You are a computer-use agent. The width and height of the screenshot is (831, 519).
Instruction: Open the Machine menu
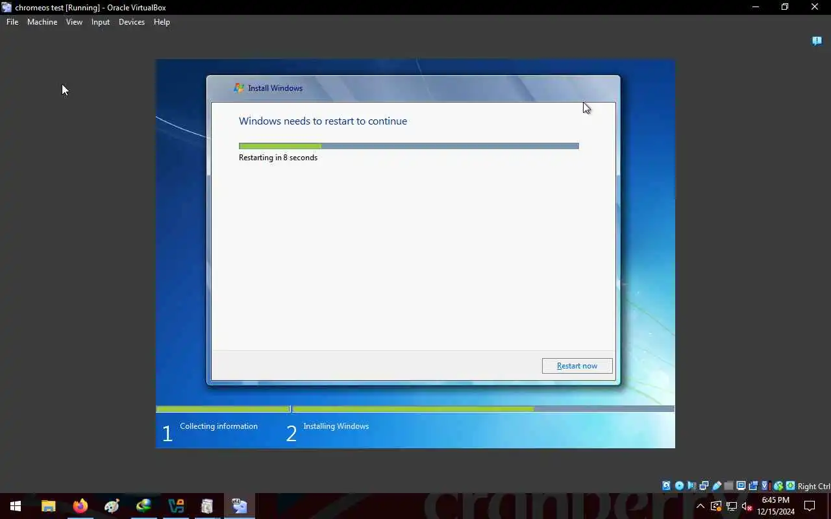42,22
